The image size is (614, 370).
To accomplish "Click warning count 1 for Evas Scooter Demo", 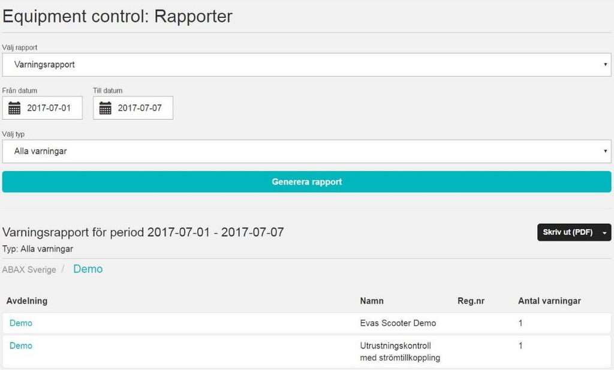I will pos(520,323).
